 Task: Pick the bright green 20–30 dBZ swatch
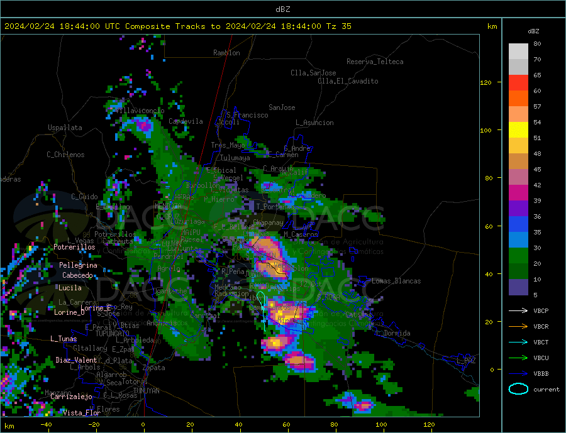click(518, 256)
